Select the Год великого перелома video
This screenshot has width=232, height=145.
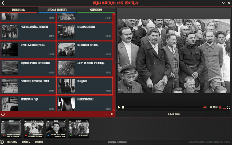85,50
